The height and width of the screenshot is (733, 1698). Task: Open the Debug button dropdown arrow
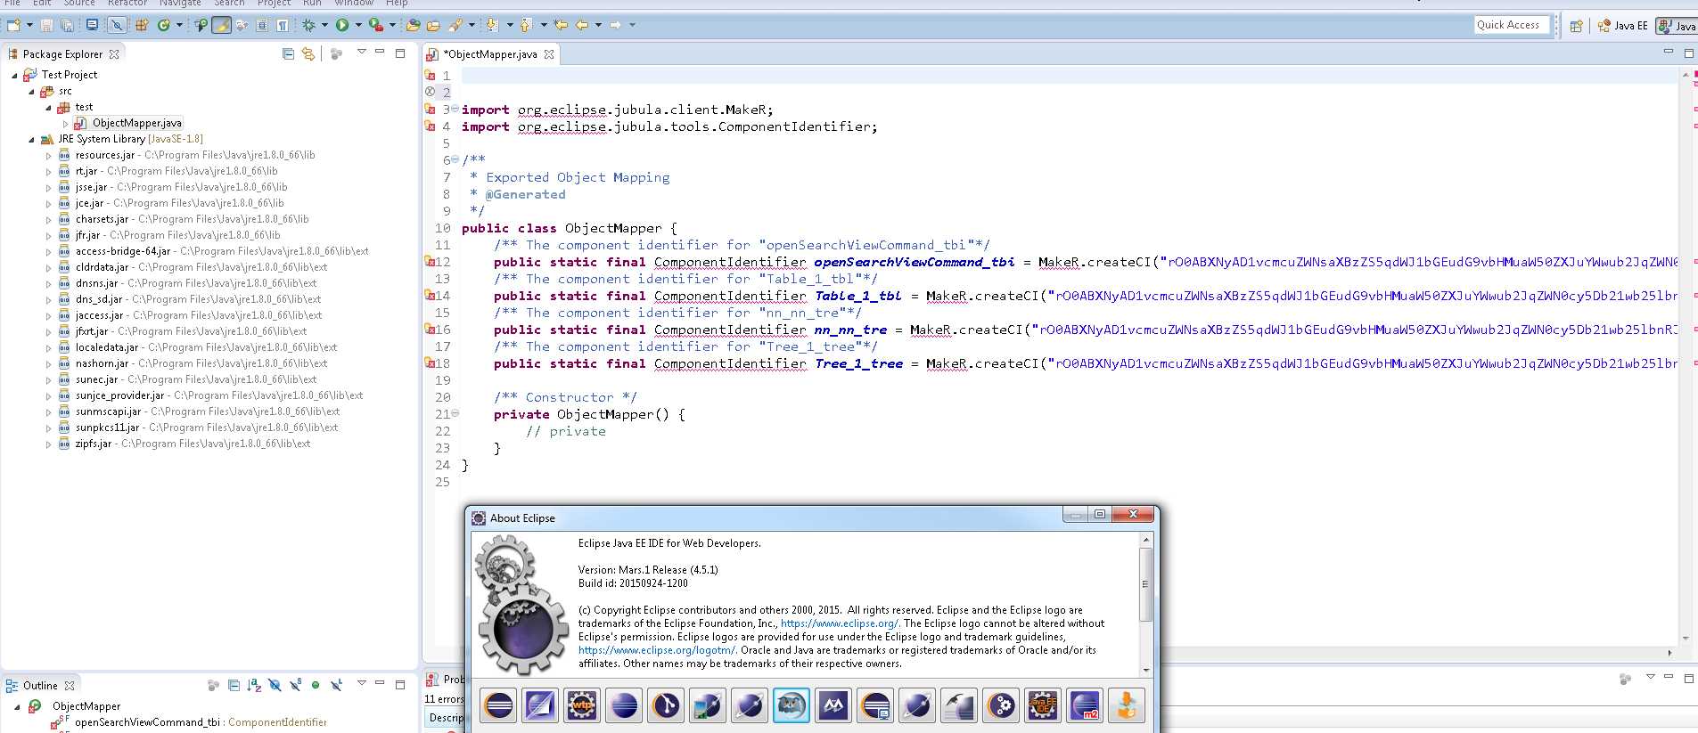click(324, 26)
